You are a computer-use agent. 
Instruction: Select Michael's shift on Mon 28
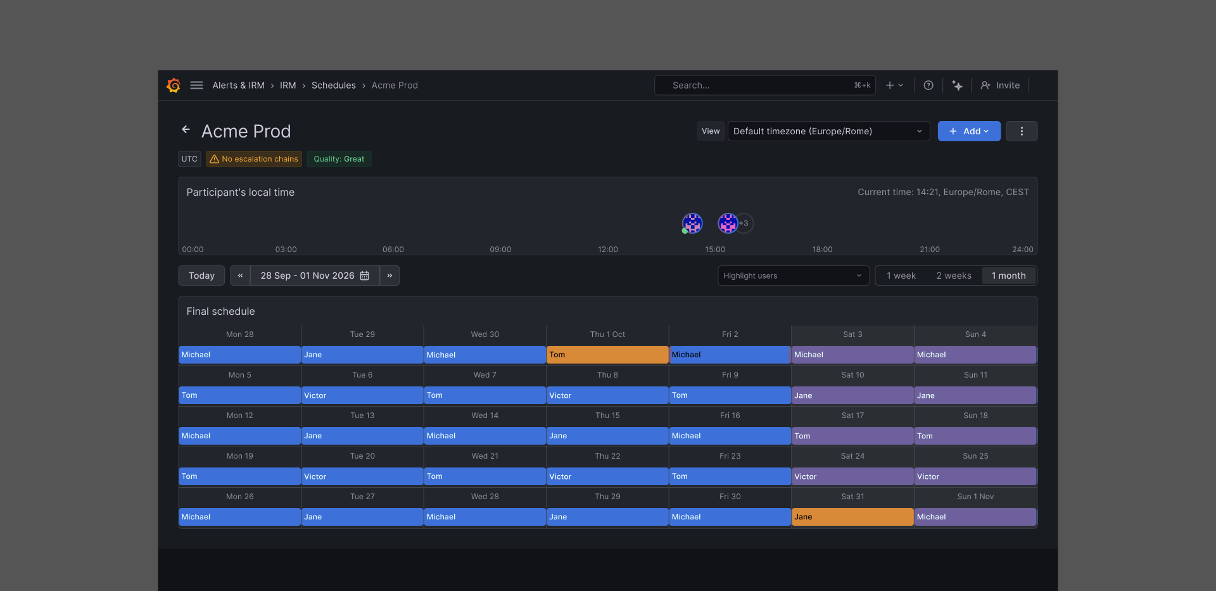[239, 355]
